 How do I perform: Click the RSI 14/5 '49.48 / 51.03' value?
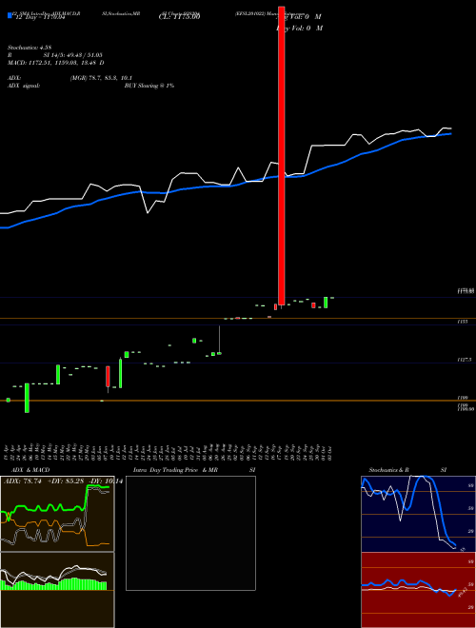point(85,55)
